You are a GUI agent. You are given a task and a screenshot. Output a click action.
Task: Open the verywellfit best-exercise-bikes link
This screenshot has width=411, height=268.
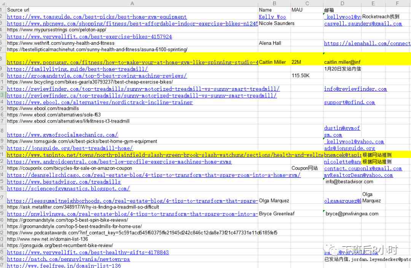[89, 36]
